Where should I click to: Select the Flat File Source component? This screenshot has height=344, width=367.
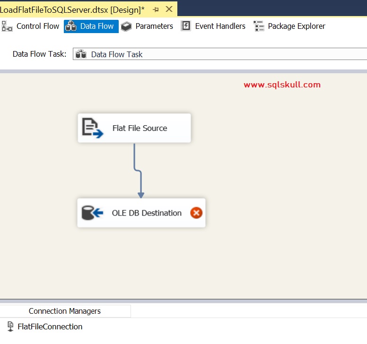(134, 128)
